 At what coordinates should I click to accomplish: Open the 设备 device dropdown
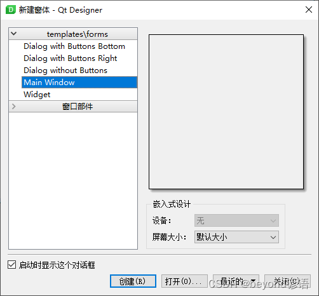click(236, 220)
